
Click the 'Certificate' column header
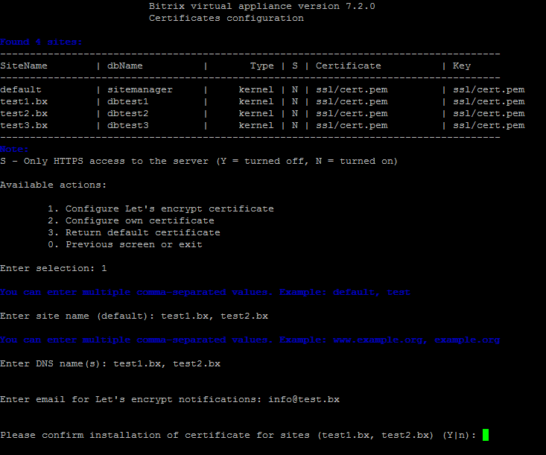point(348,66)
